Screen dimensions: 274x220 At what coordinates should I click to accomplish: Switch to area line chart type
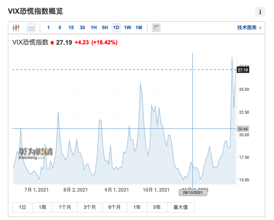click(31, 28)
